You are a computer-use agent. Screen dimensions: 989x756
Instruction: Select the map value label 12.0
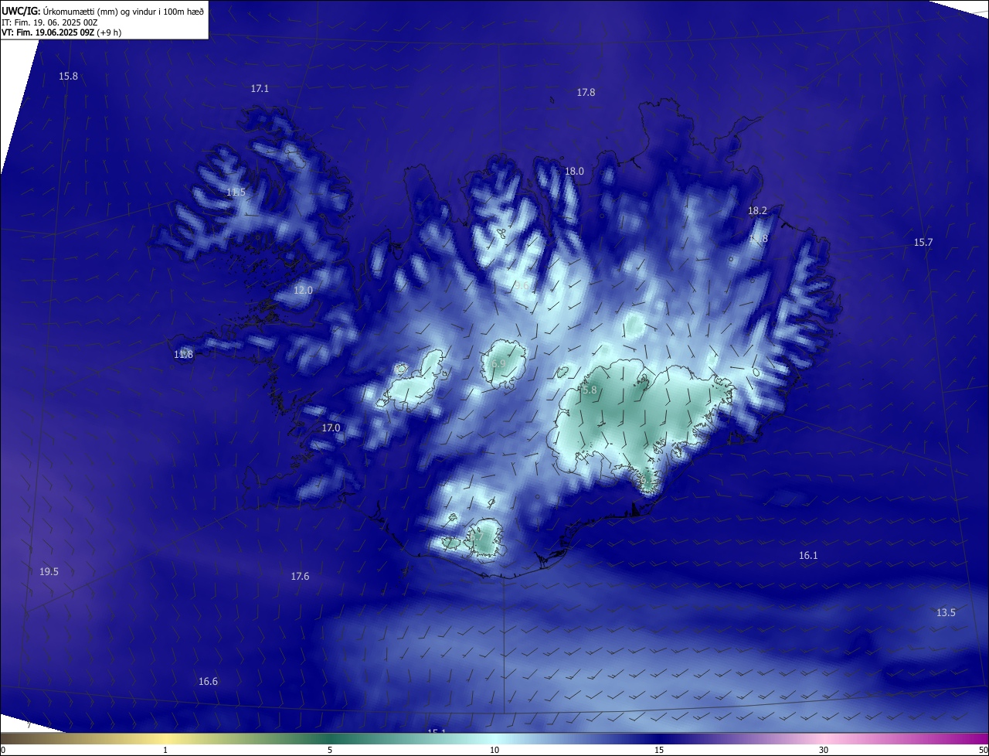pos(303,290)
